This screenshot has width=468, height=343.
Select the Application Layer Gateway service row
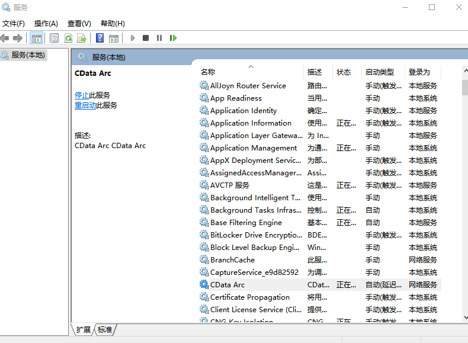click(x=320, y=135)
